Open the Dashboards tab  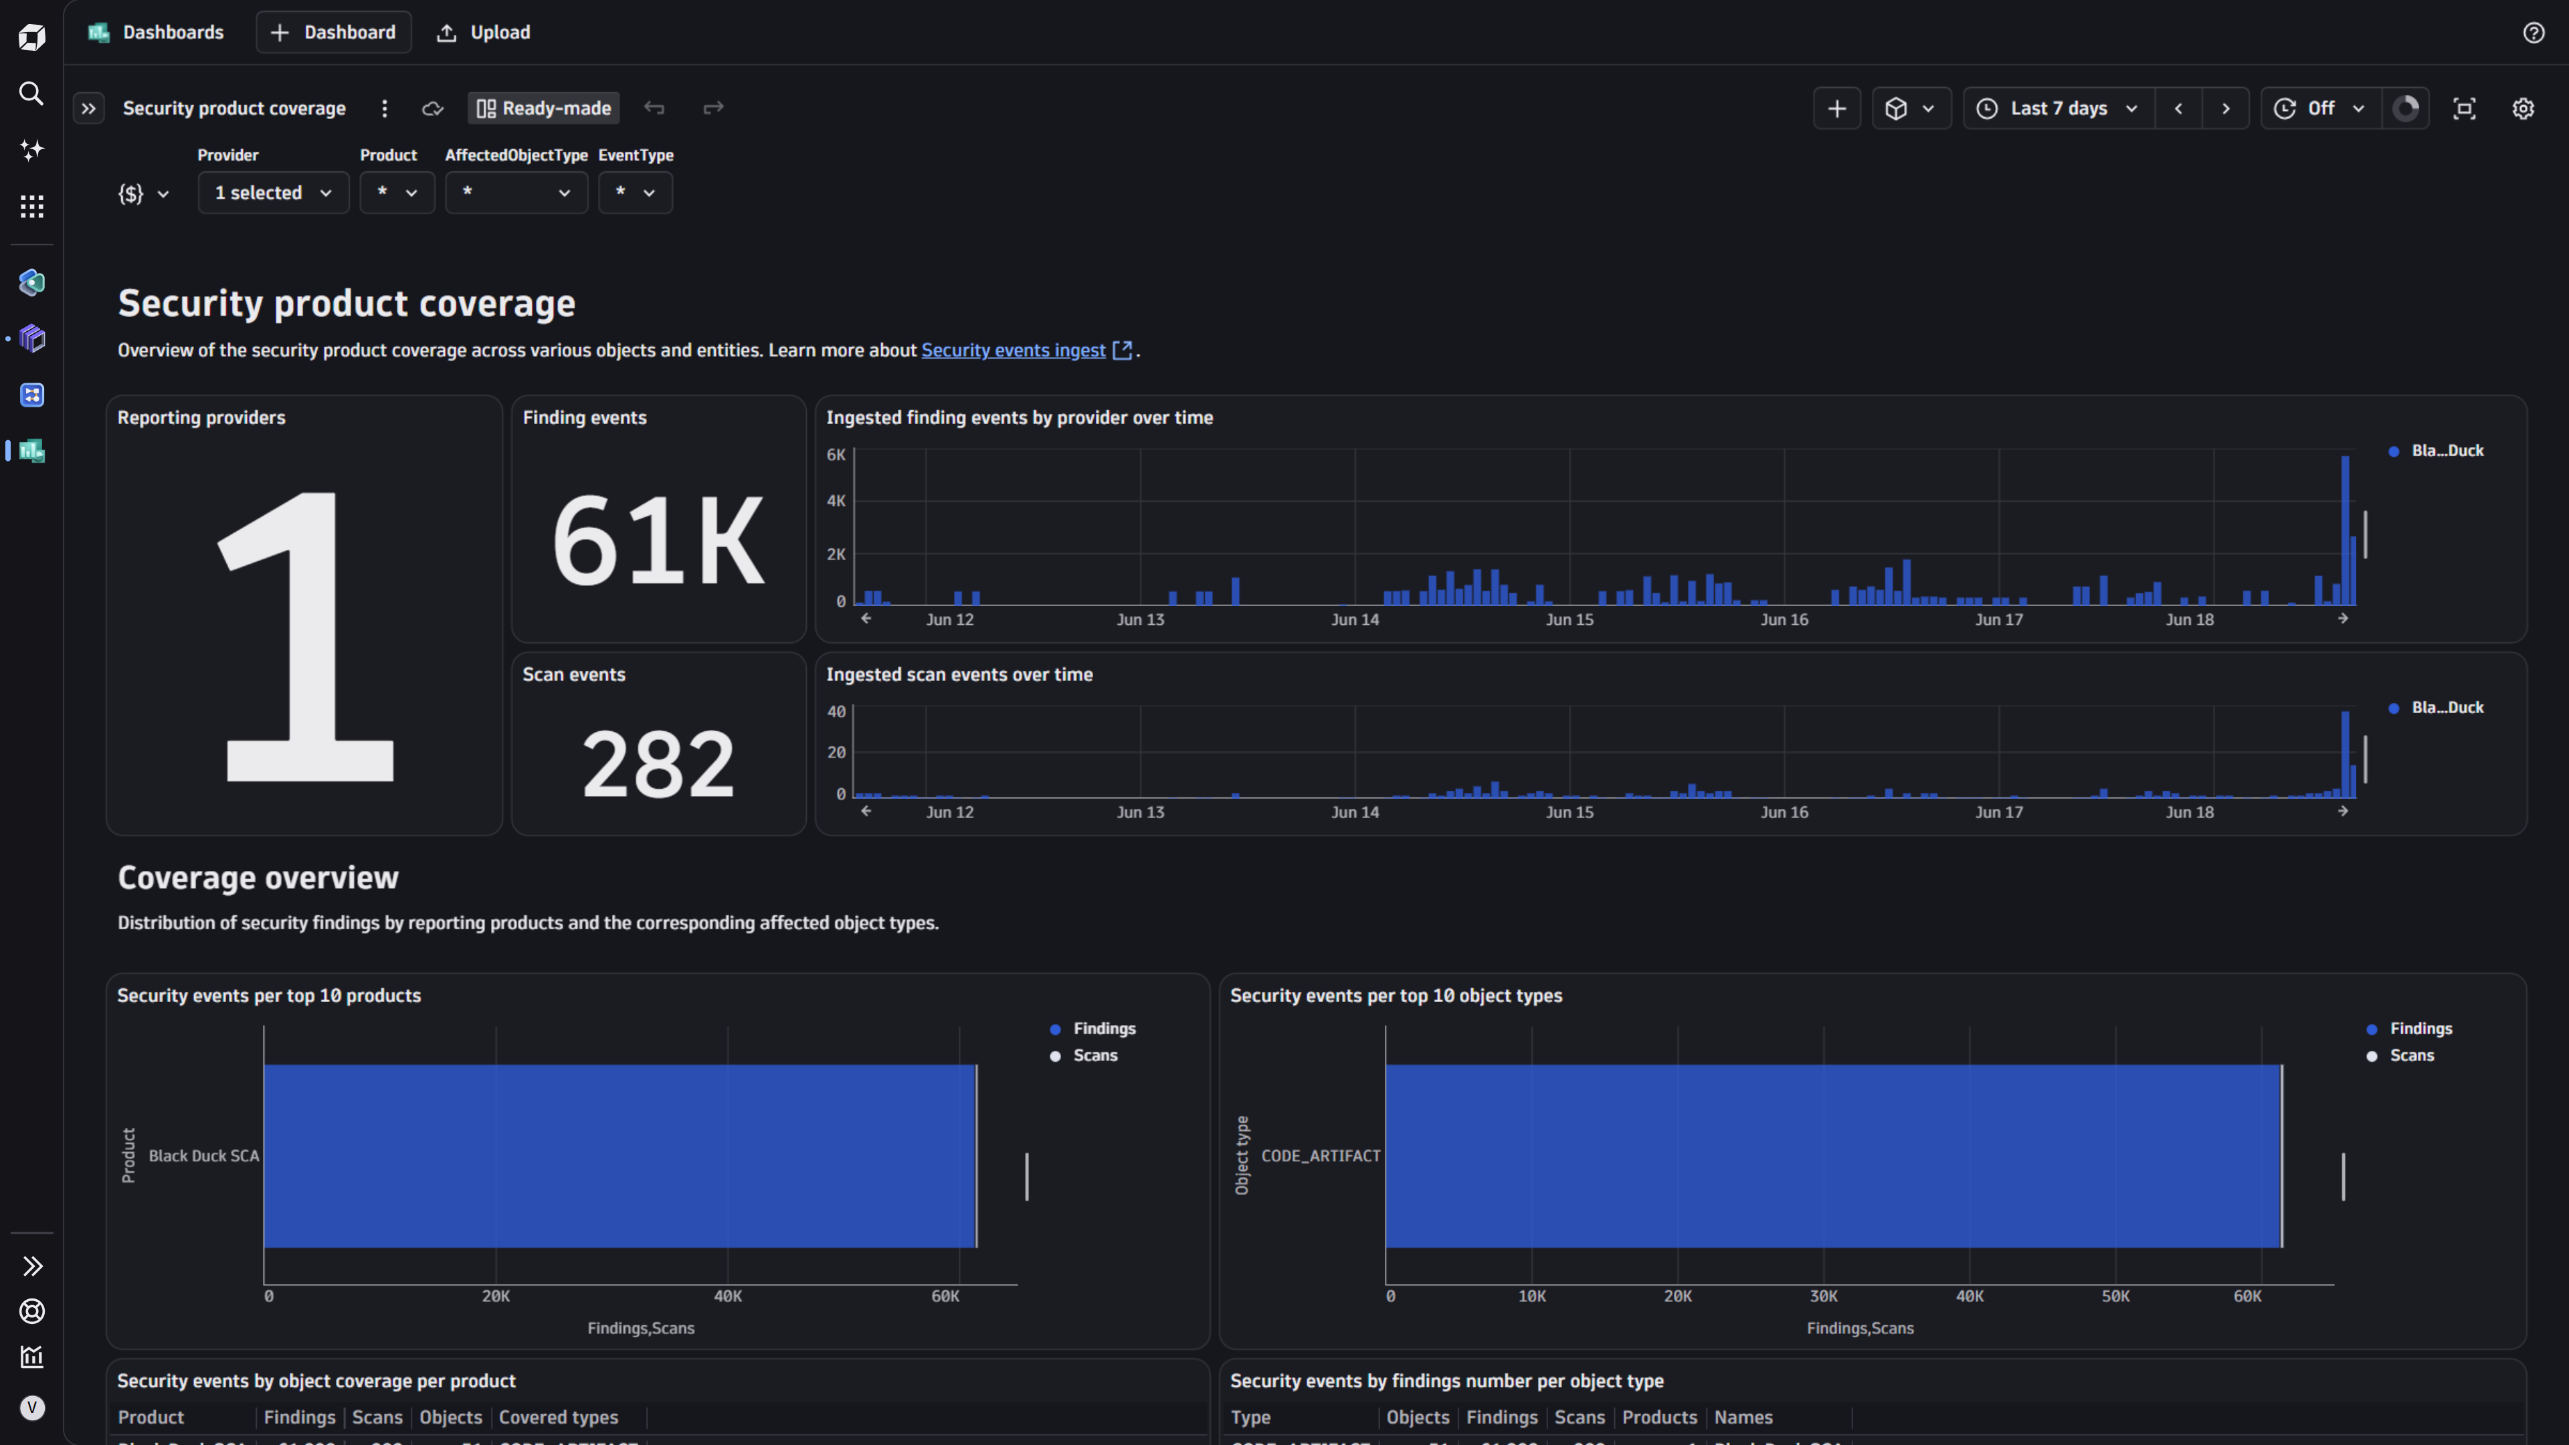(156, 33)
